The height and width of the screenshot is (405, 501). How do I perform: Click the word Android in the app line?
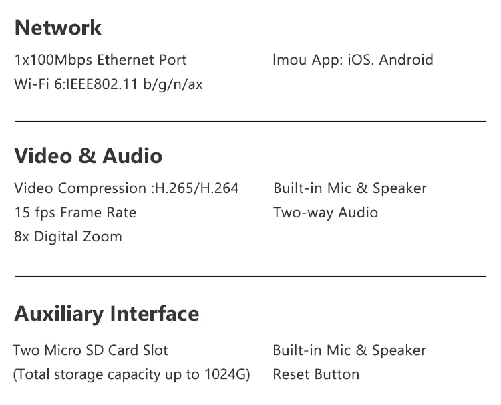coord(406,60)
